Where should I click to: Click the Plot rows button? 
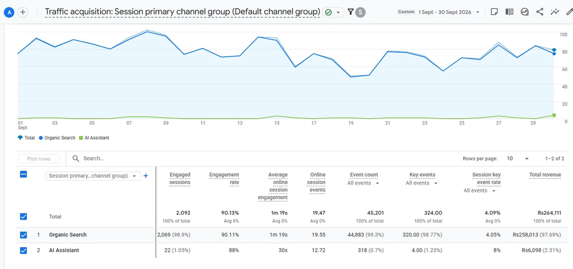[39, 159]
